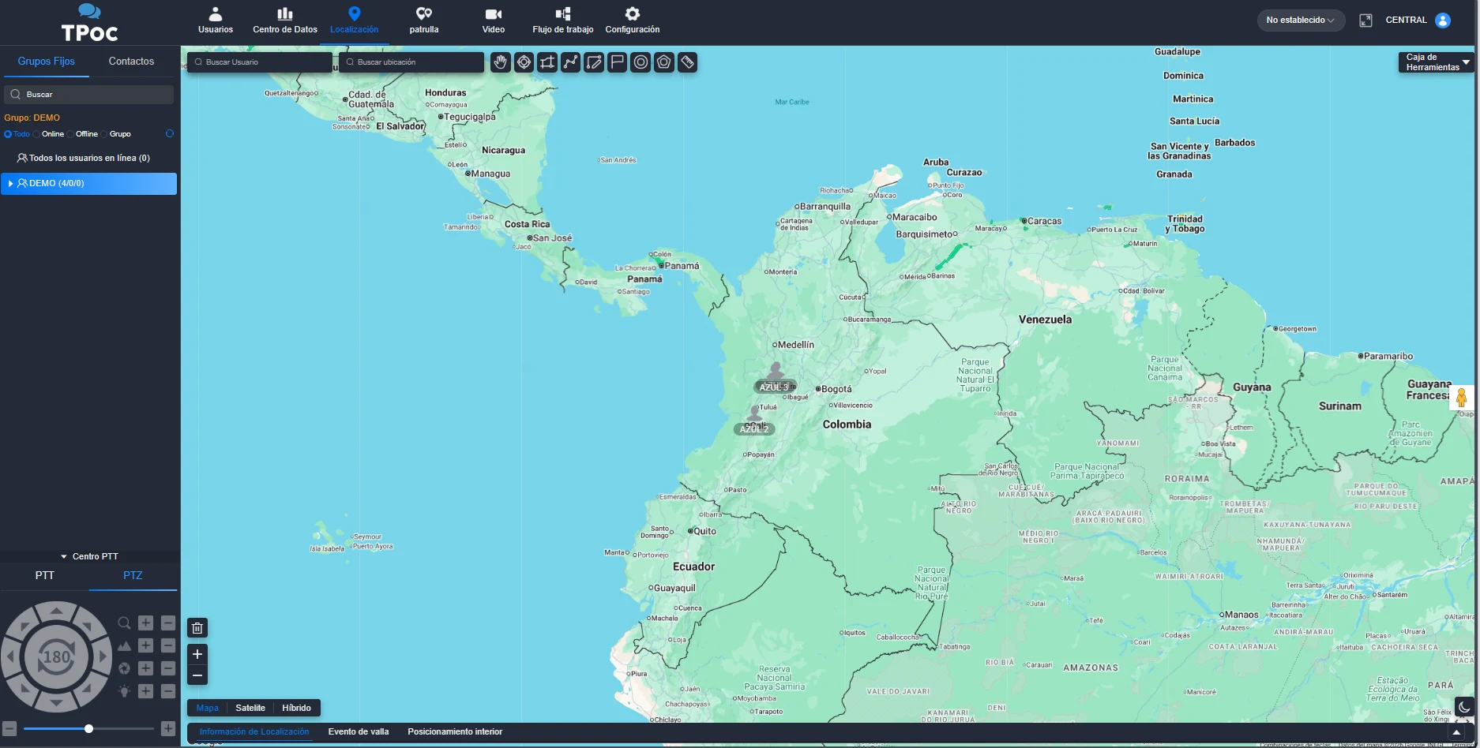Tilt PTZ camera up
Viewport: 1480px width, 748px height.
[57, 611]
